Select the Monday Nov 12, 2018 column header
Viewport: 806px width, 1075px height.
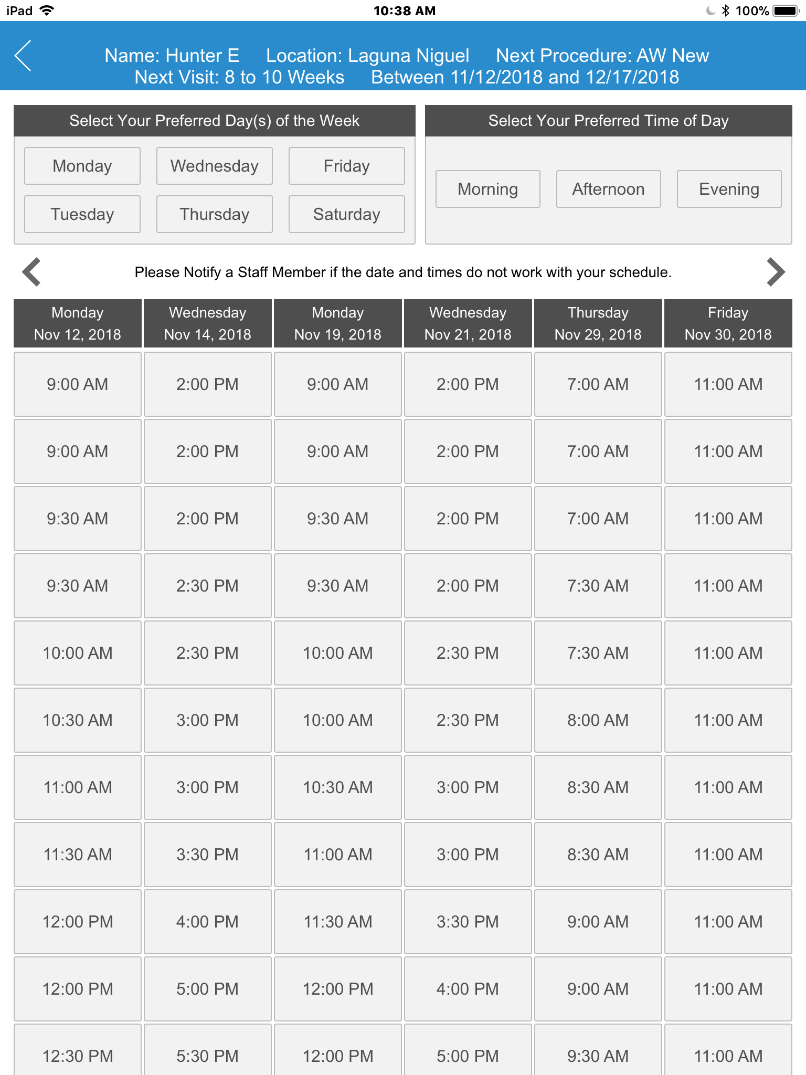pyautogui.click(x=78, y=323)
